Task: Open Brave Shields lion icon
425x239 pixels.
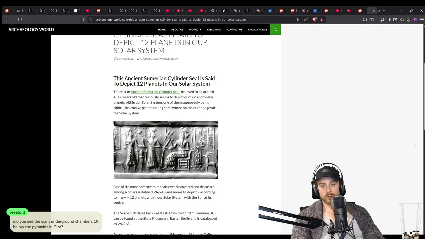Action: pyautogui.click(x=314, y=19)
